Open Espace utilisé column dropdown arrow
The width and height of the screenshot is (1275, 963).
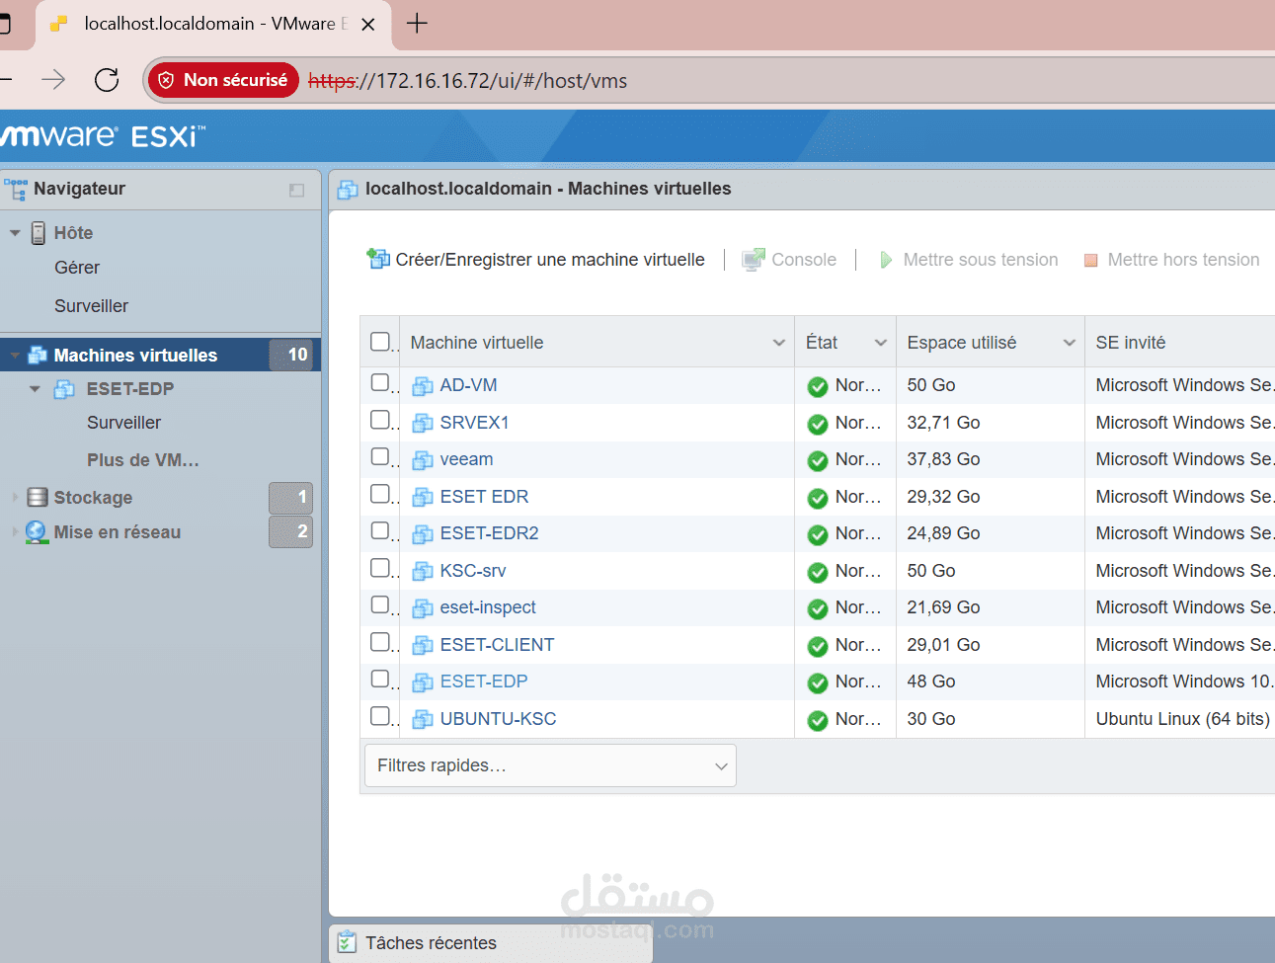pos(1070,343)
